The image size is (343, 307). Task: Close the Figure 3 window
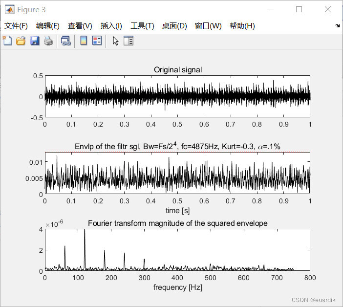327,9
